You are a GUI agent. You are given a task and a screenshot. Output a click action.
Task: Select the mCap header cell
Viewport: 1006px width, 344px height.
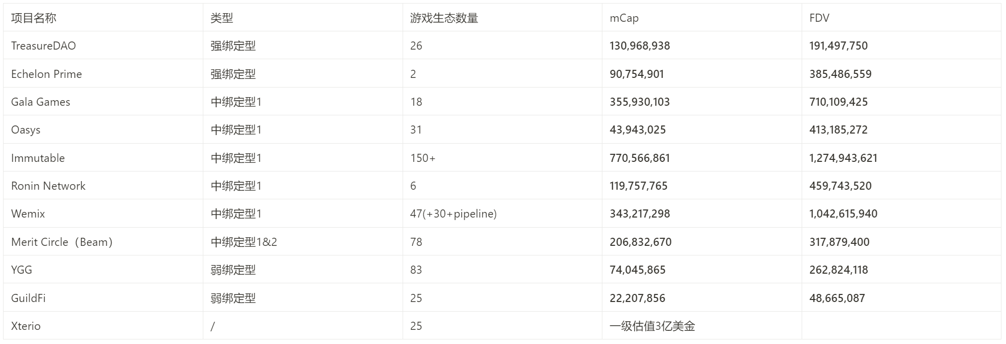pyautogui.click(x=624, y=18)
